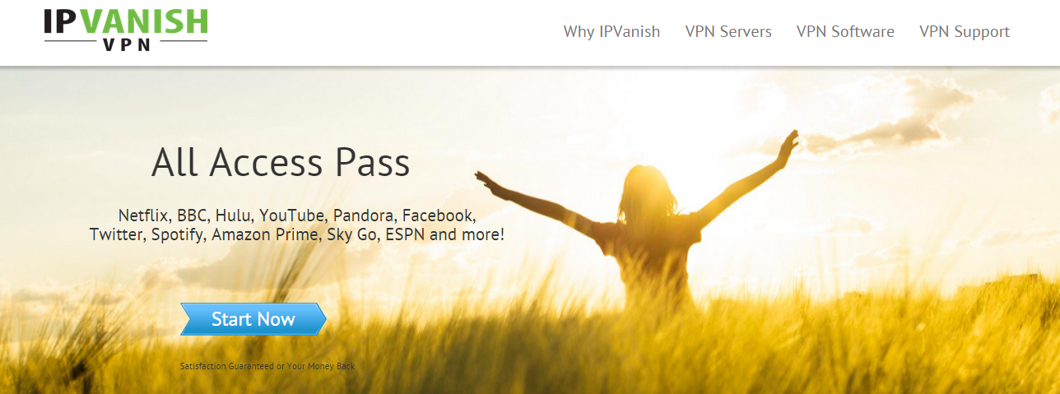Image resolution: width=1060 pixels, height=394 pixels.
Task: Go to VPN Servers page
Action: tap(728, 32)
